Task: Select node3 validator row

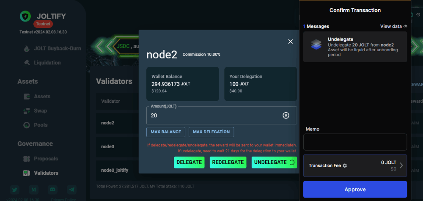Action: (x=117, y=146)
